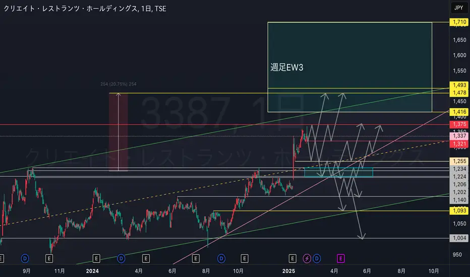Click the 9月 label on the time axis
Viewport: 470px width, 277px height.
click(27, 271)
